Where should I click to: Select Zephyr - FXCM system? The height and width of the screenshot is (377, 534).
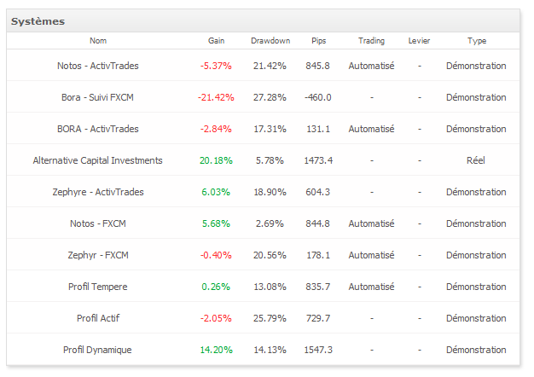98,255
